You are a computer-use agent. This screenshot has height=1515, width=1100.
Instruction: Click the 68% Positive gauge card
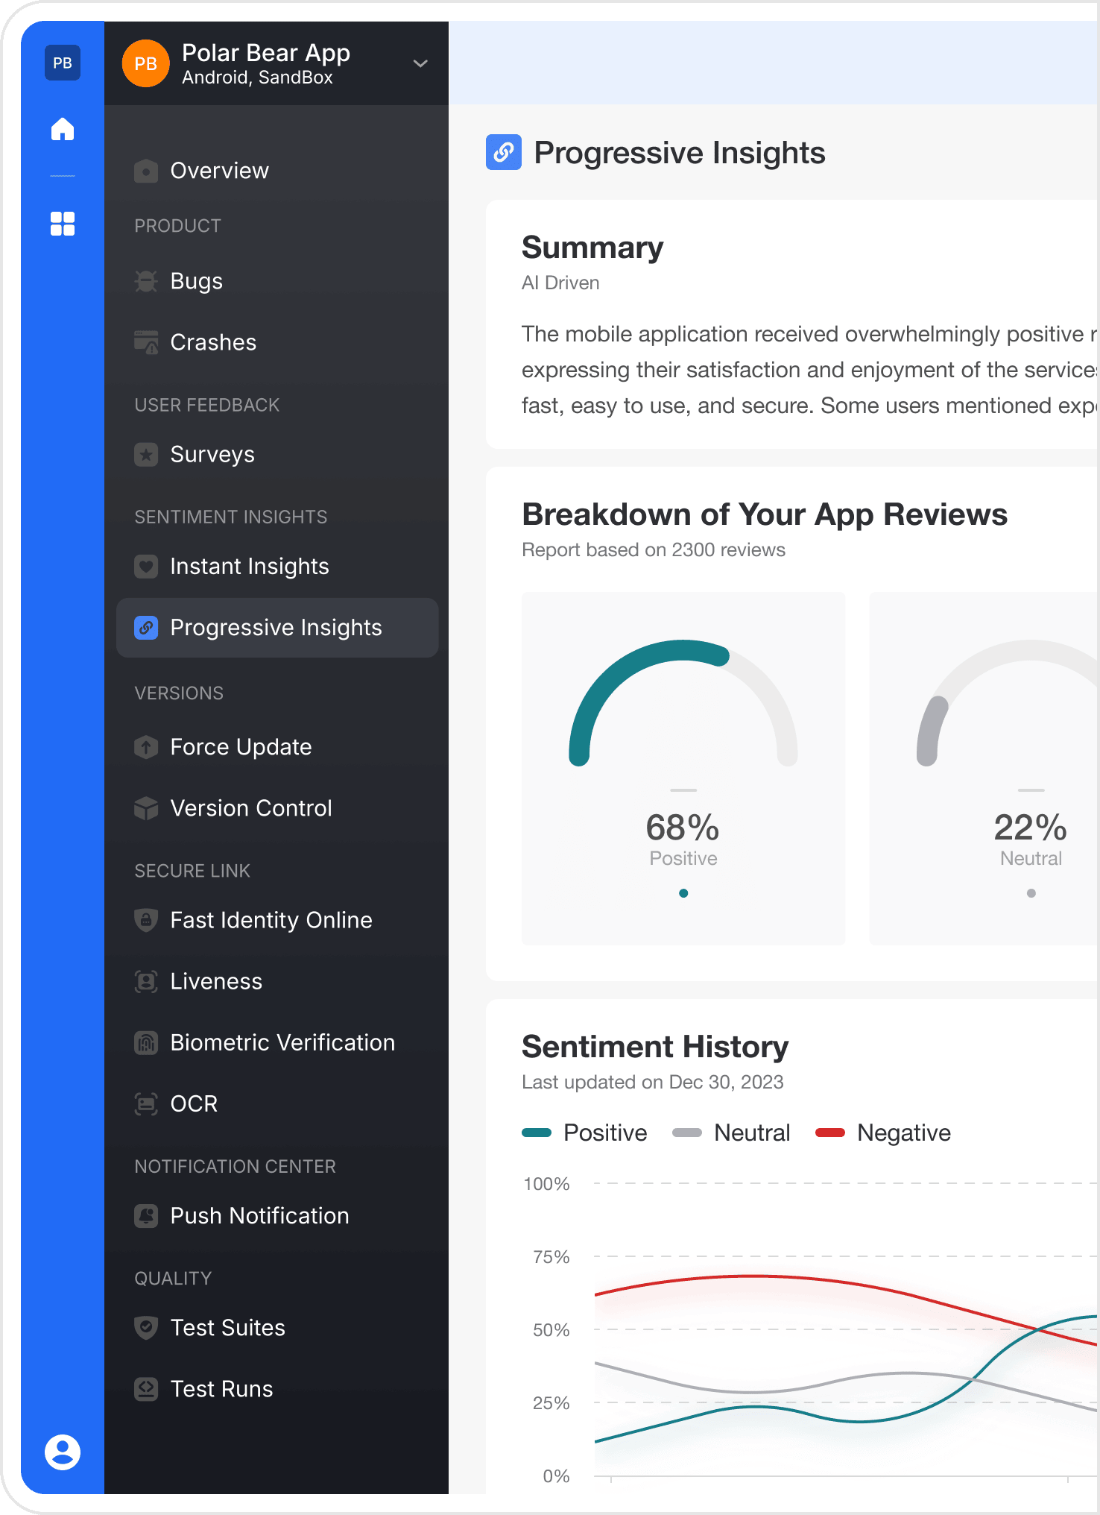(x=683, y=769)
